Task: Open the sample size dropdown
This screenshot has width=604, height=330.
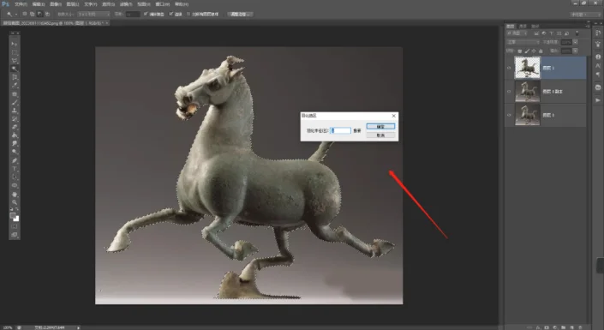Action: click(93, 15)
